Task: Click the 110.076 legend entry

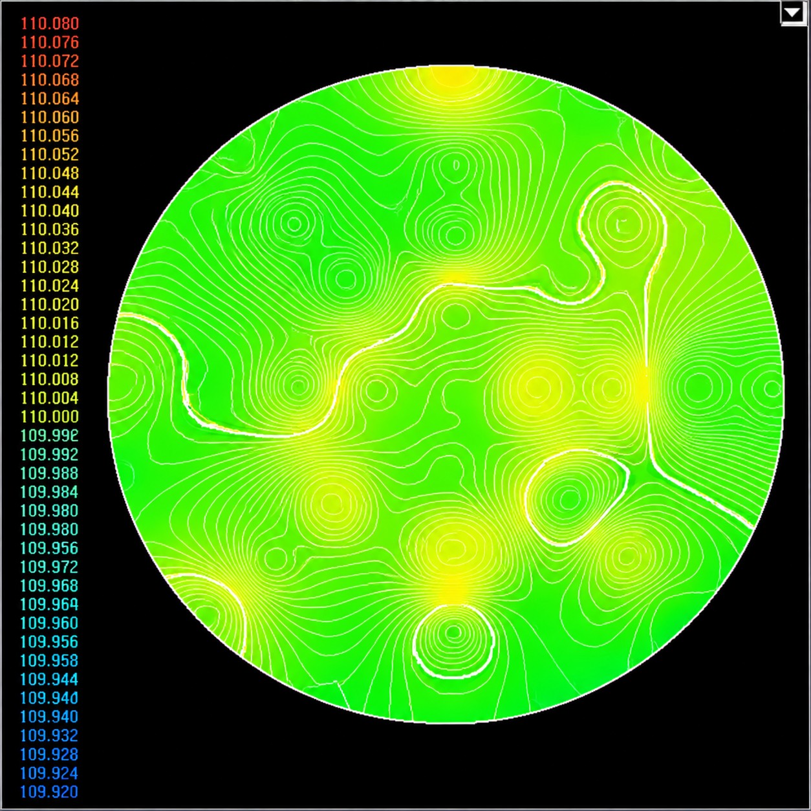Action: [x=50, y=42]
